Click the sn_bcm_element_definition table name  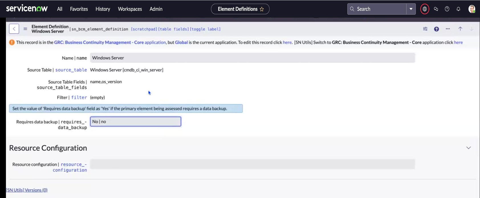pyautogui.click(x=100, y=29)
